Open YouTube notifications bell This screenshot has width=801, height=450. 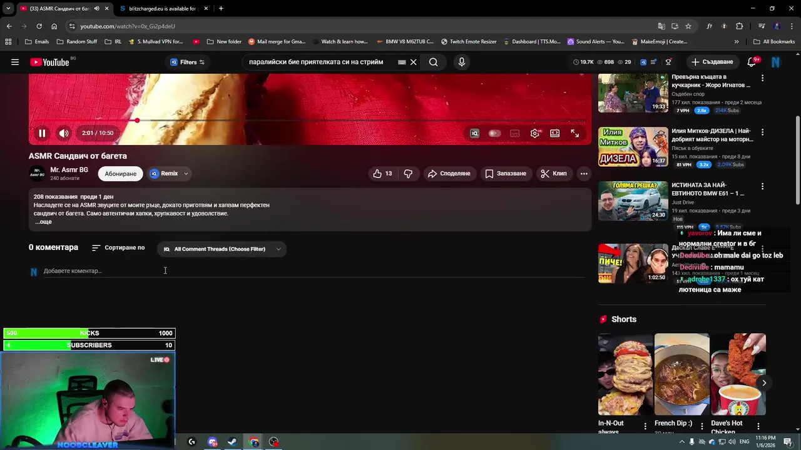752,62
